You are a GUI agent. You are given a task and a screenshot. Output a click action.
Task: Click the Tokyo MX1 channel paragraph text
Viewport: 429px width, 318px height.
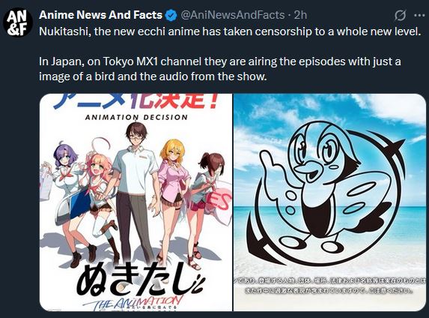click(x=220, y=69)
